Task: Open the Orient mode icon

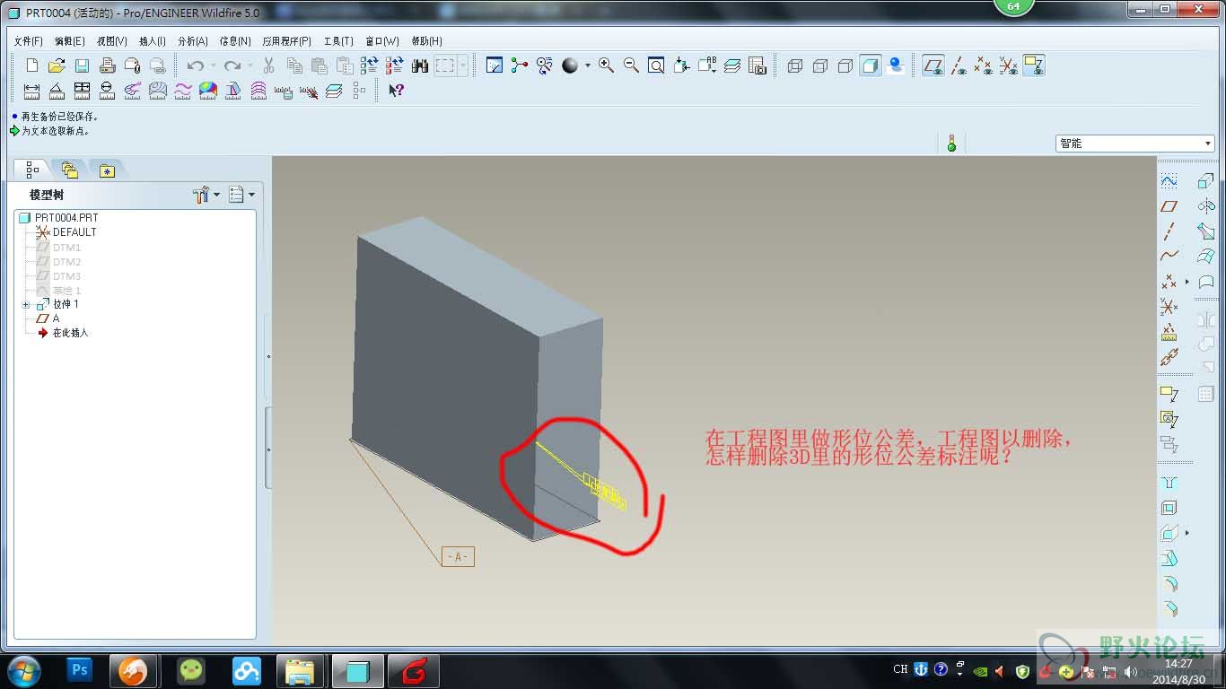Action: click(x=544, y=65)
